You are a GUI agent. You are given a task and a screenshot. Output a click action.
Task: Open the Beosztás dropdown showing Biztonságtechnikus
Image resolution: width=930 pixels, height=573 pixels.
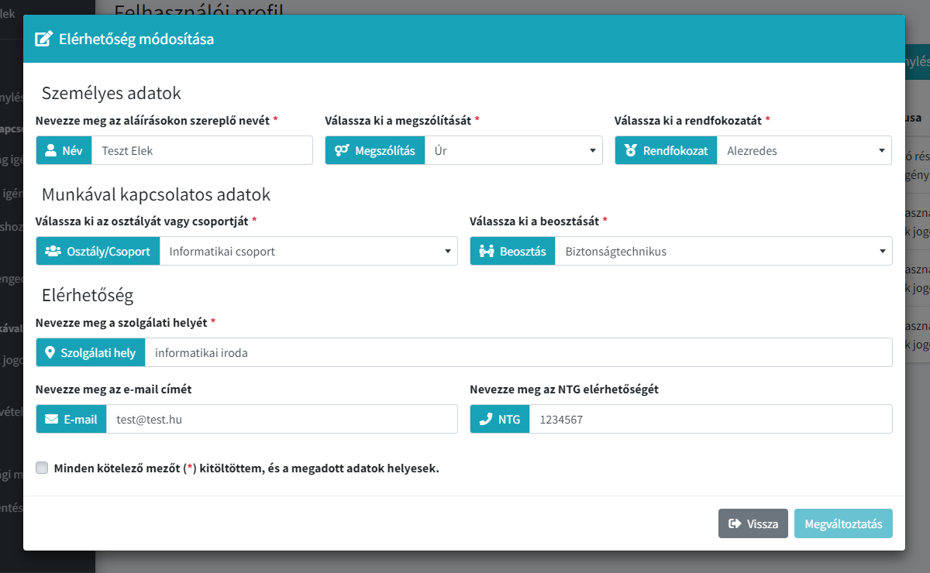tap(724, 251)
